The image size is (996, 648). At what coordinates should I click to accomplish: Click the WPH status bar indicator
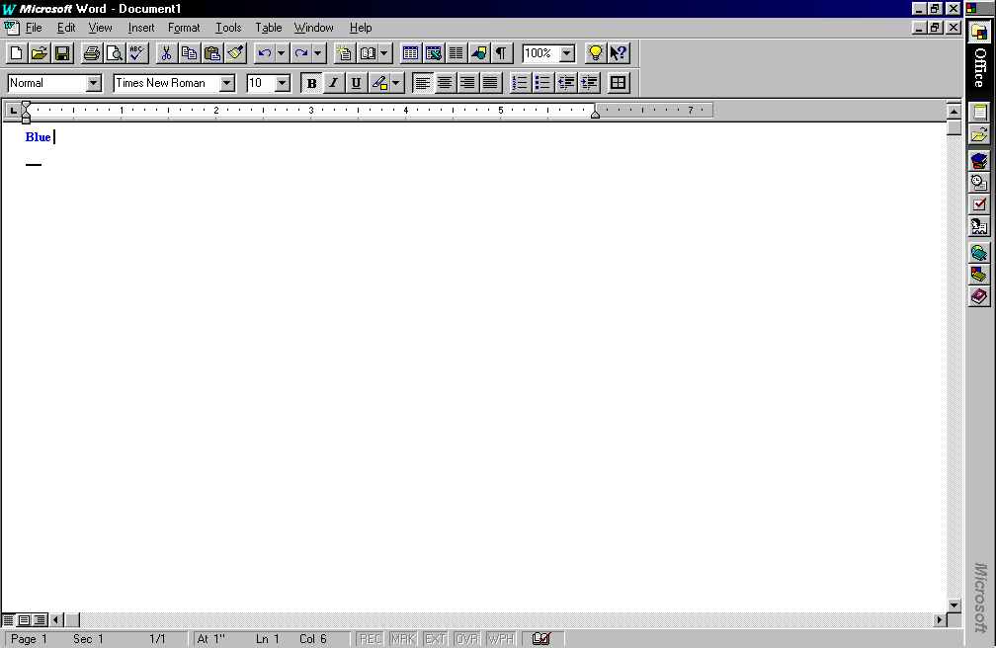point(501,638)
